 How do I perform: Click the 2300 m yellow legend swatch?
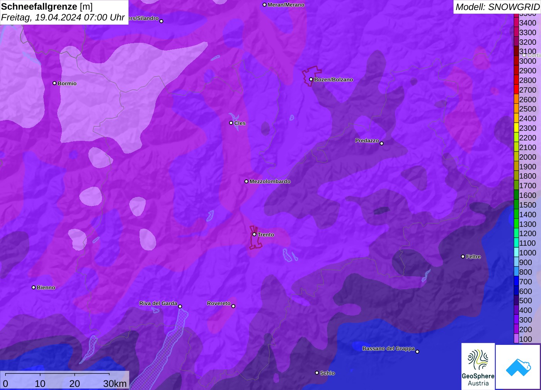[516, 128]
